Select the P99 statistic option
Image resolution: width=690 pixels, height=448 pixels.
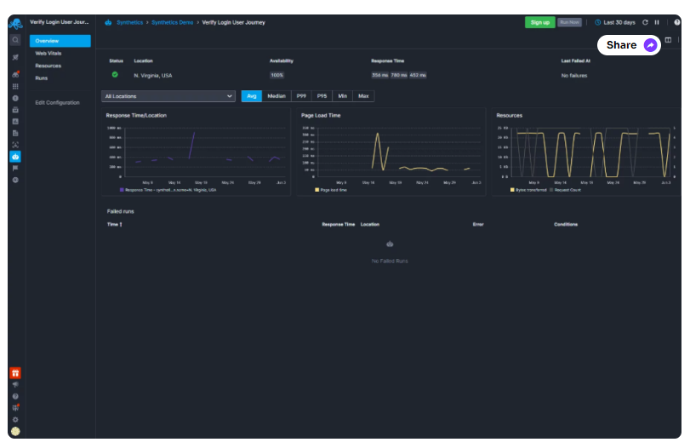301,96
